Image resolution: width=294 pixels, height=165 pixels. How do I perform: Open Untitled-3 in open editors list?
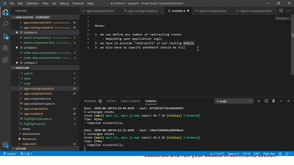(x=45, y=48)
